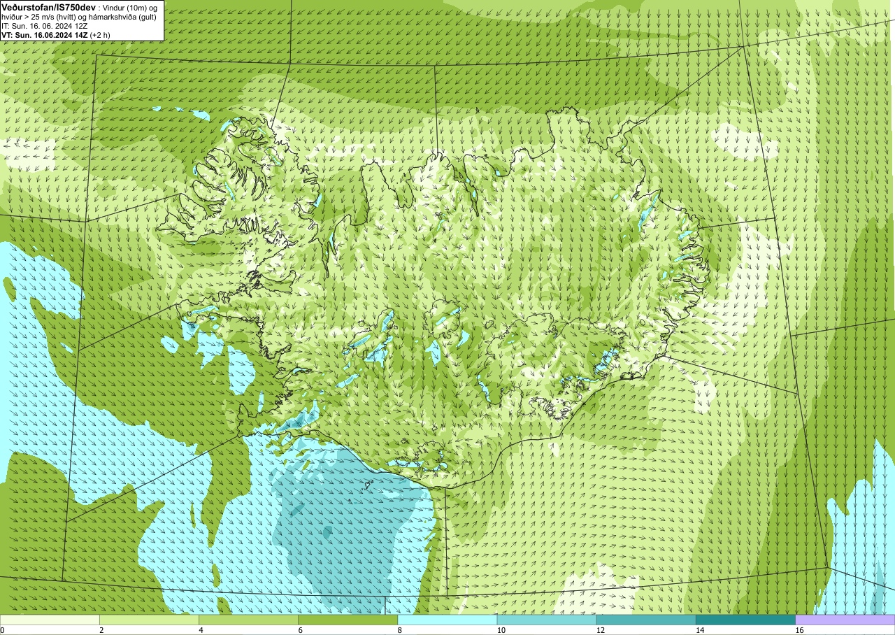Click the '0' scale label
The image size is (895, 635).
[x=2, y=630]
